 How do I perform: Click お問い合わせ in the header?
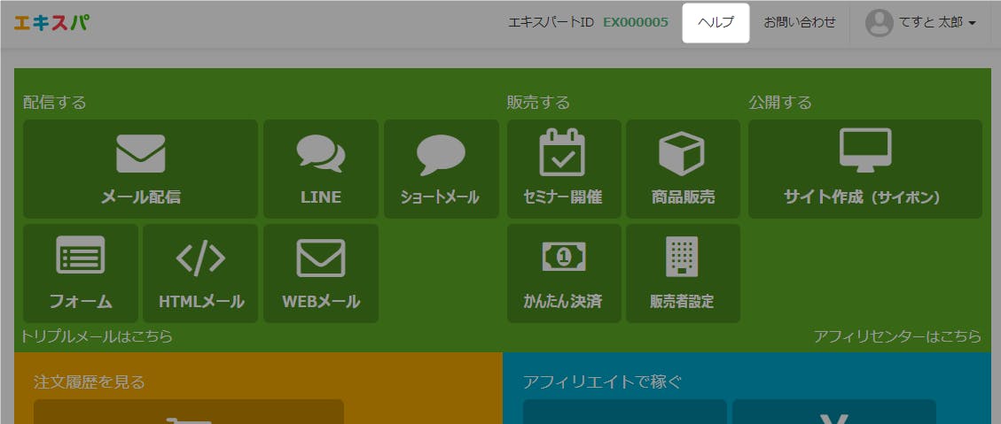click(800, 23)
